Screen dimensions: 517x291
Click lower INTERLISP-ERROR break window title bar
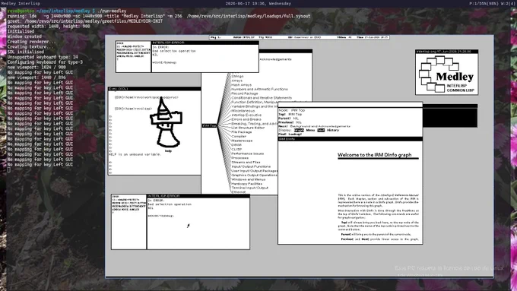[x=198, y=196]
